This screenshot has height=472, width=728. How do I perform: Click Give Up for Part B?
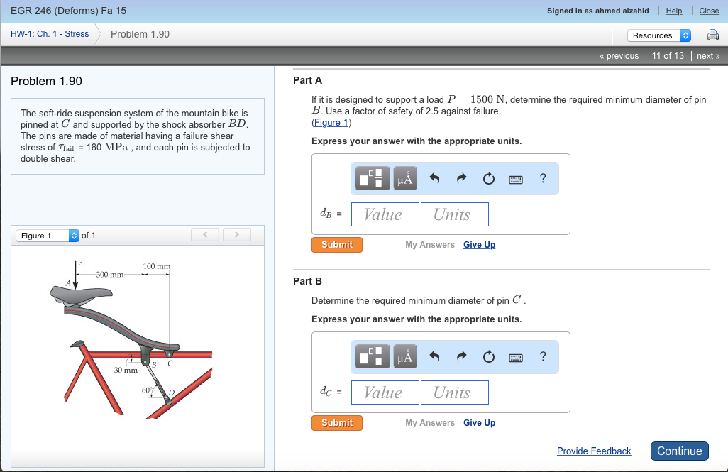[x=479, y=422]
